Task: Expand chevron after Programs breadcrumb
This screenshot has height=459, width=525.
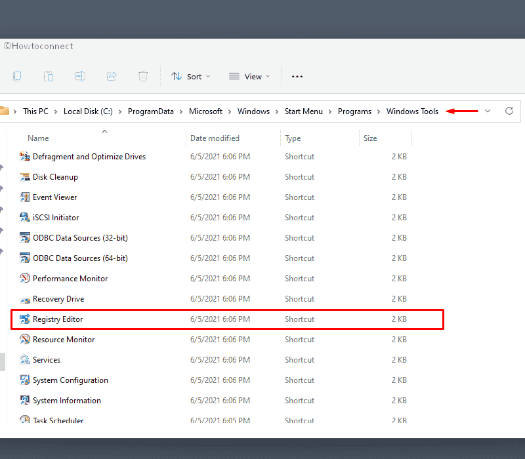Action: [379, 111]
